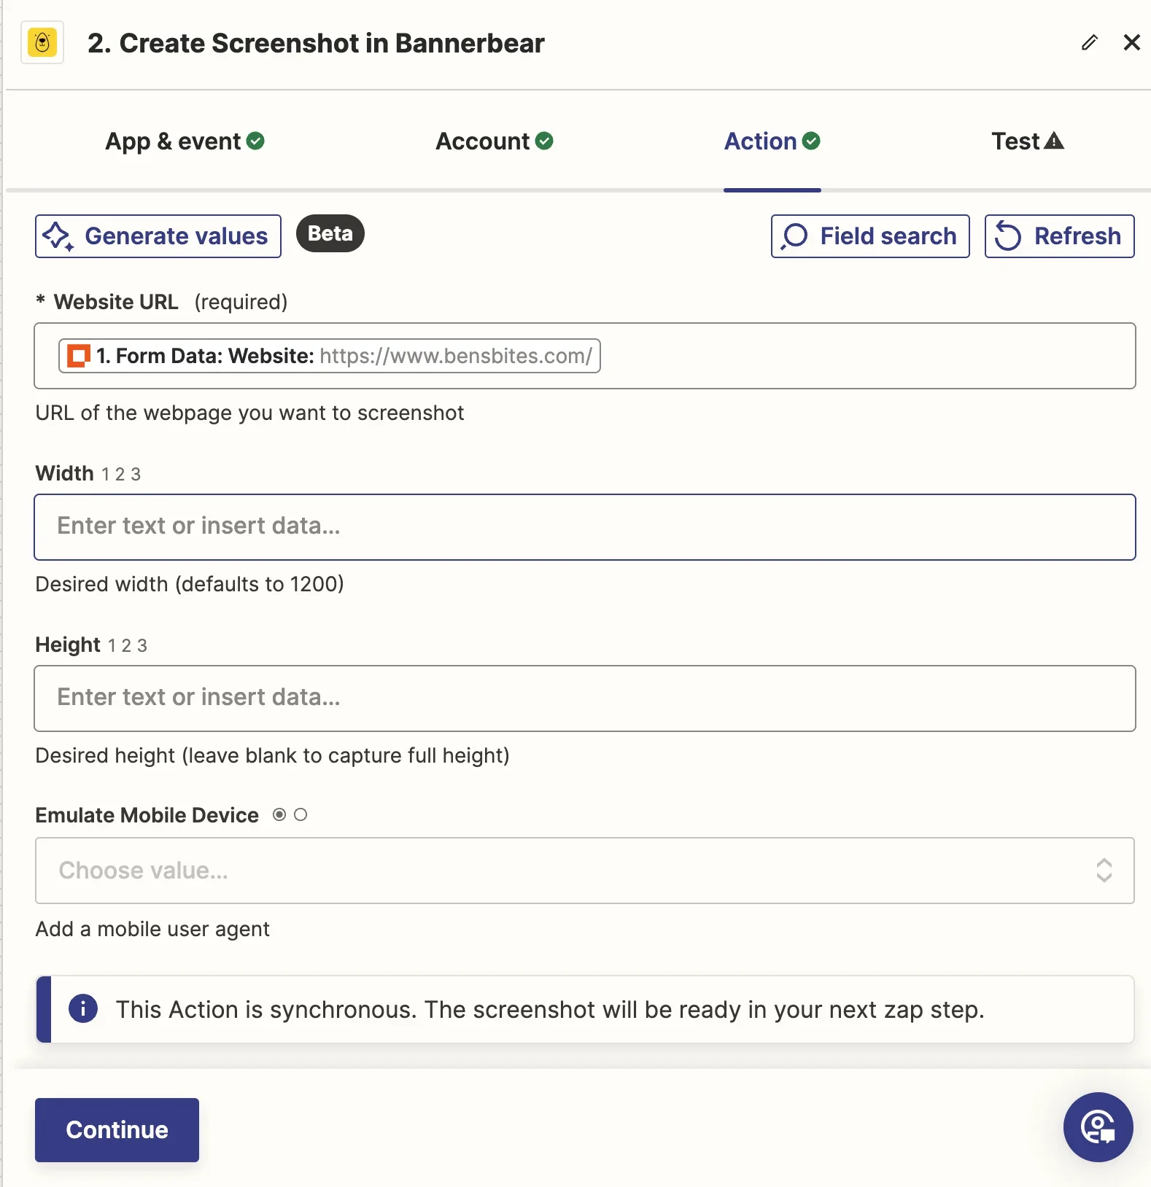Click the pencil rename step icon

1089,43
